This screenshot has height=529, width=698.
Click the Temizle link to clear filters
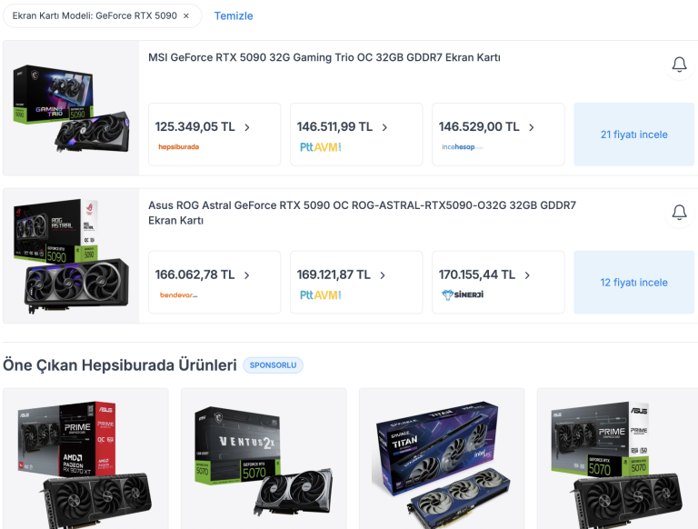point(234,16)
